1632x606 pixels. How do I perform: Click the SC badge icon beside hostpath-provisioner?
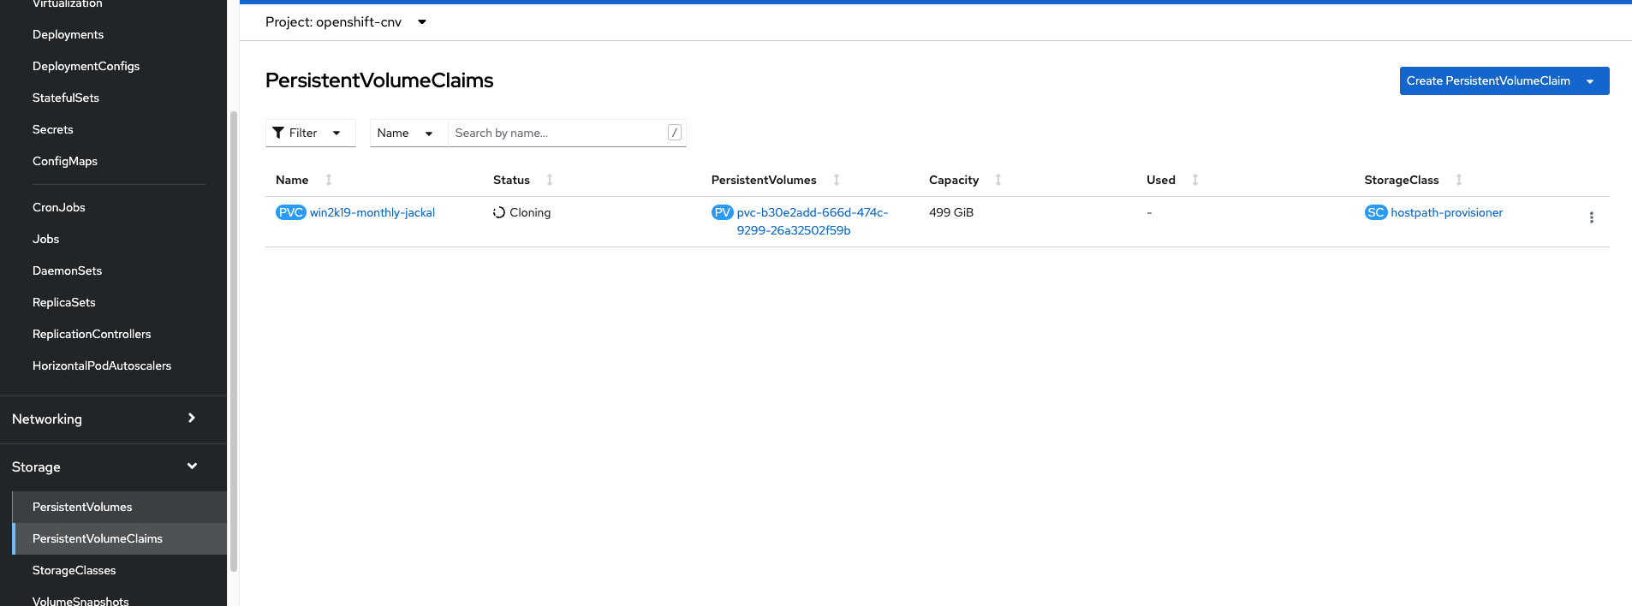1375,212
